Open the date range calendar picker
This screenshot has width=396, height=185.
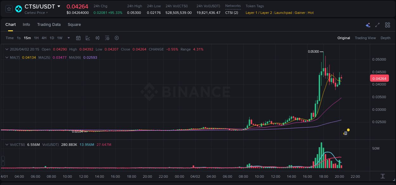(x=78, y=38)
